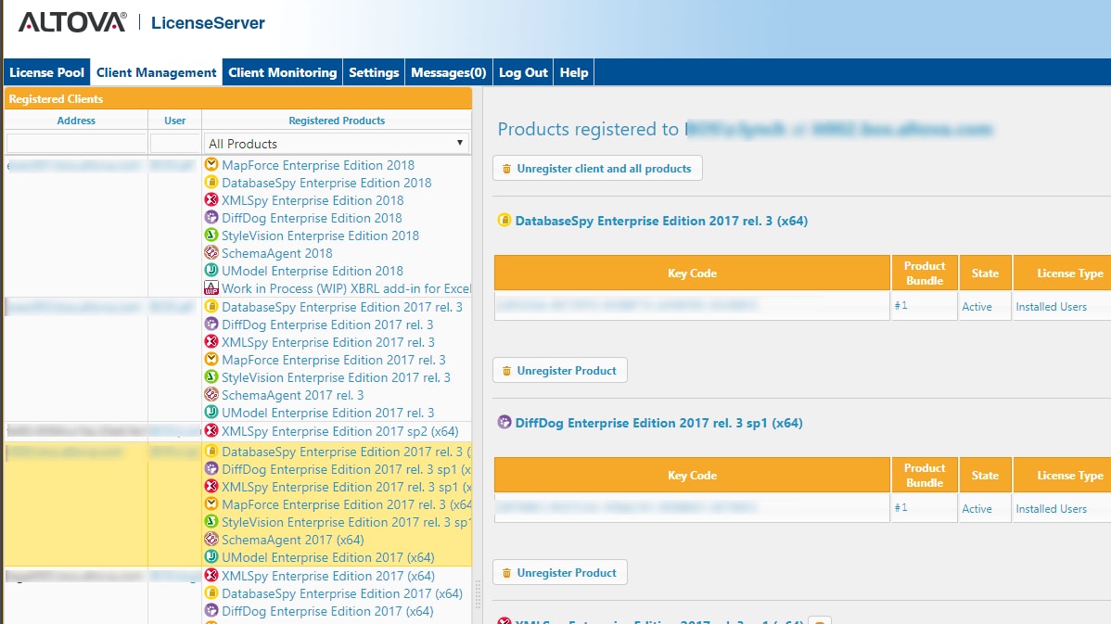The image size is (1111, 624).
Task: Click DiffDog Enterprise Edition 2017 rel. 3 icon
Action: [211, 325]
